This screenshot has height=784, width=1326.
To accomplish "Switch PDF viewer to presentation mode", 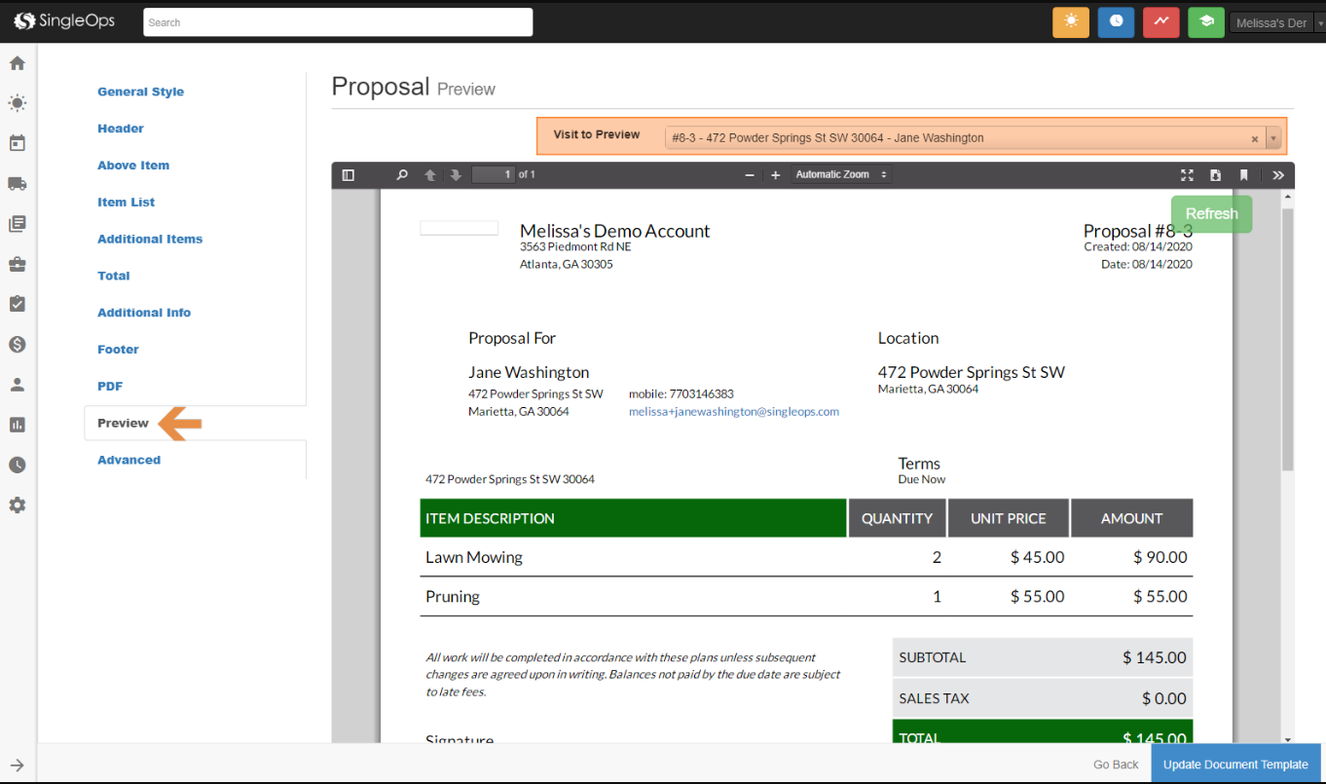I will 1187,175.
